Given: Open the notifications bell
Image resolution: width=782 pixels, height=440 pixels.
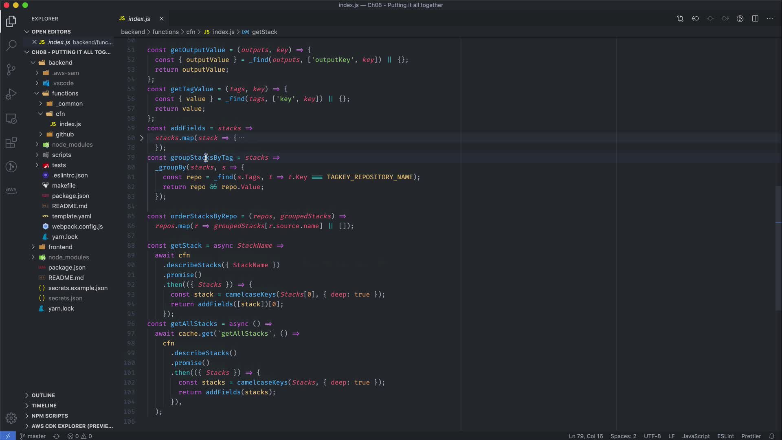Looking at the screenshot, I should pos(771,436).
